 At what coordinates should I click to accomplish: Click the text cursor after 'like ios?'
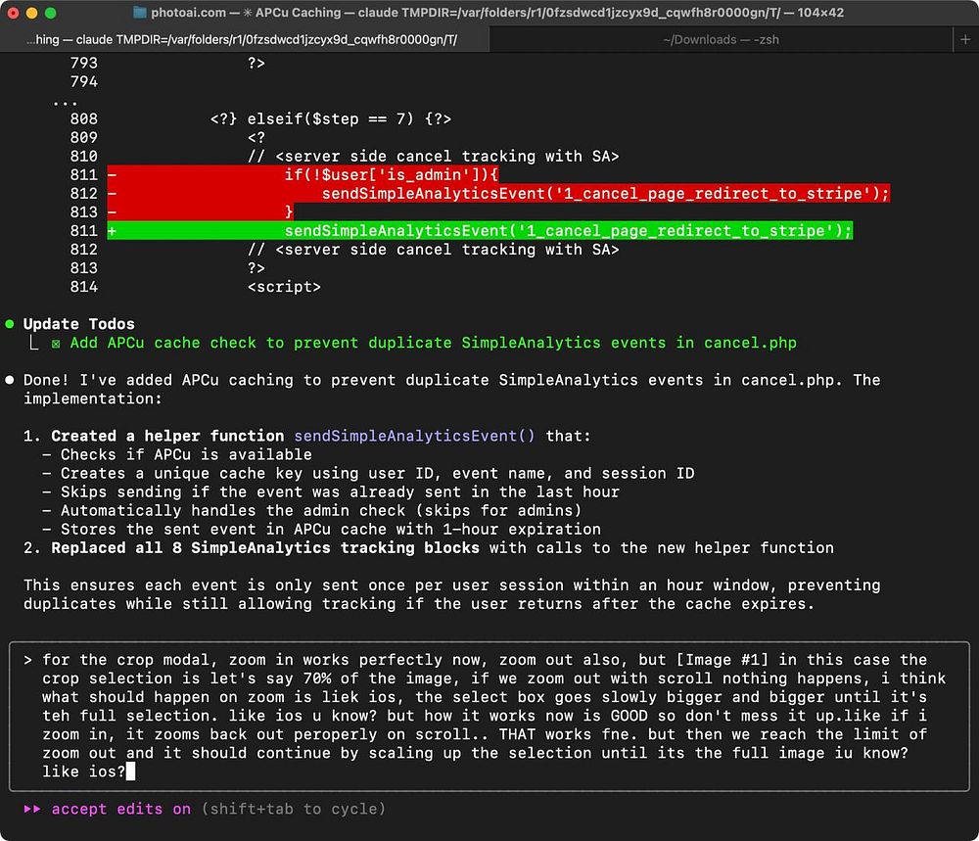[130, 772]
